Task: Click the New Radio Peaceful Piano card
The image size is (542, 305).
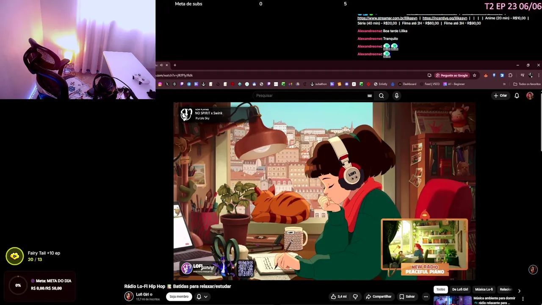Action: pos(424,247)
